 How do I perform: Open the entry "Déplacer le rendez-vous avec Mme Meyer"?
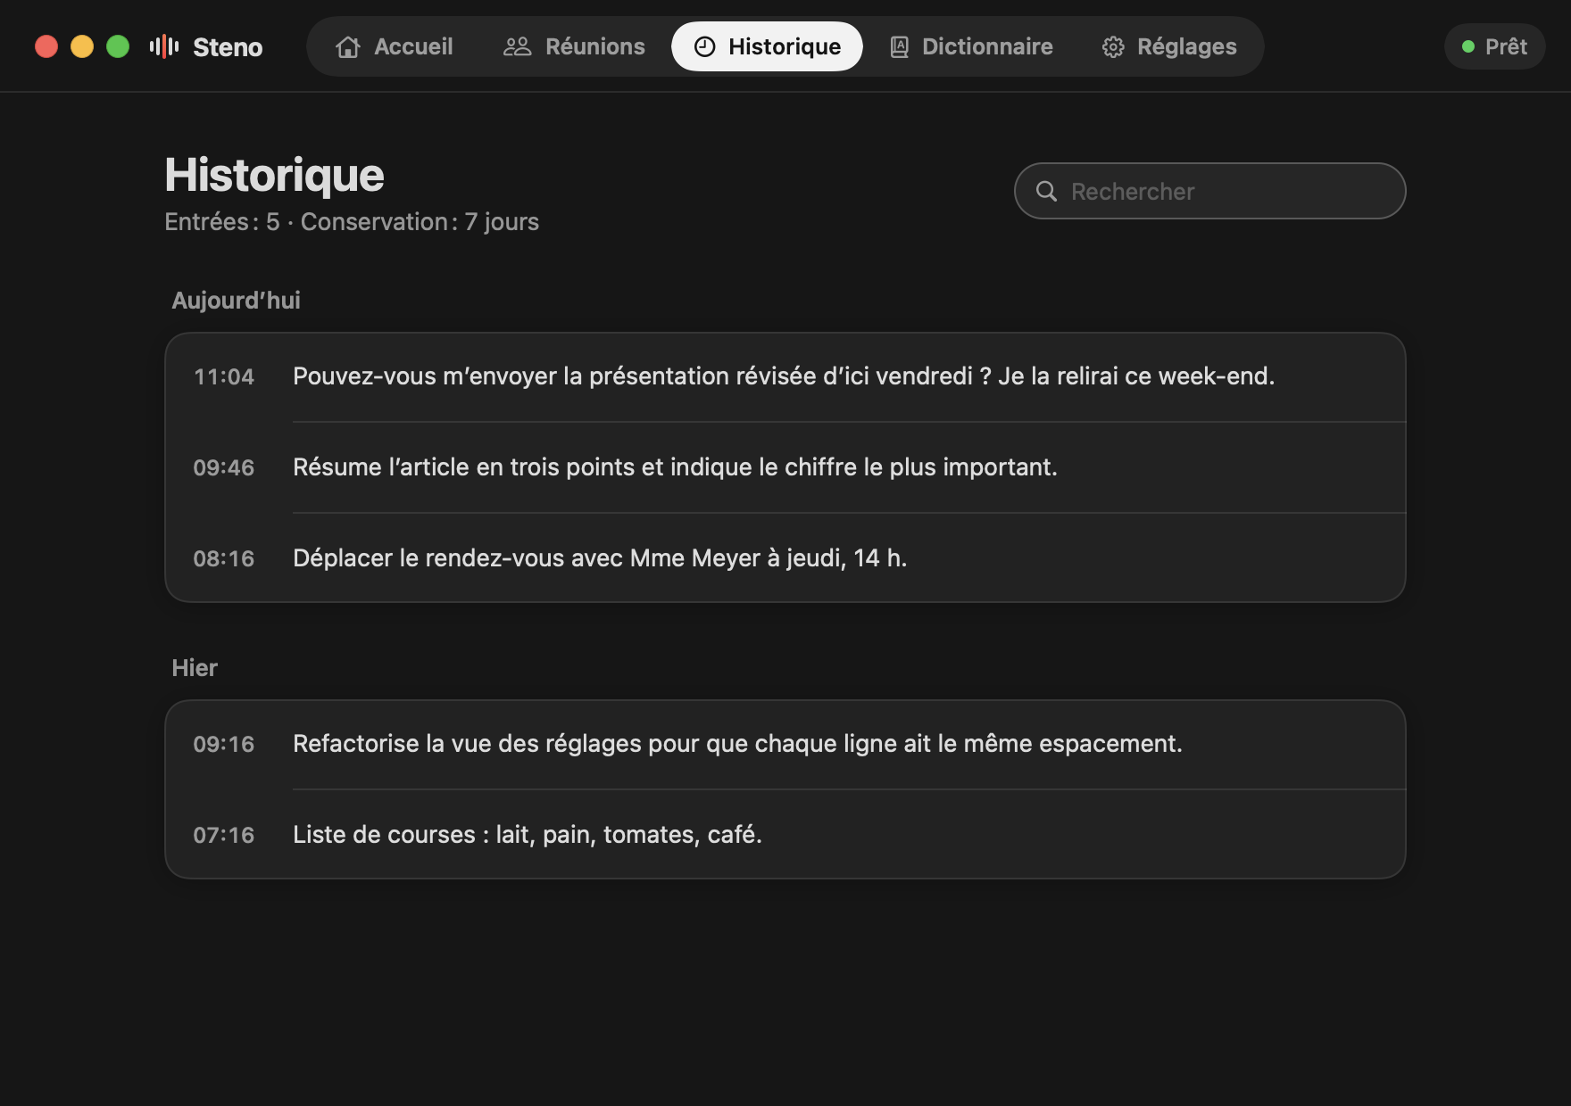coord(785,558)
